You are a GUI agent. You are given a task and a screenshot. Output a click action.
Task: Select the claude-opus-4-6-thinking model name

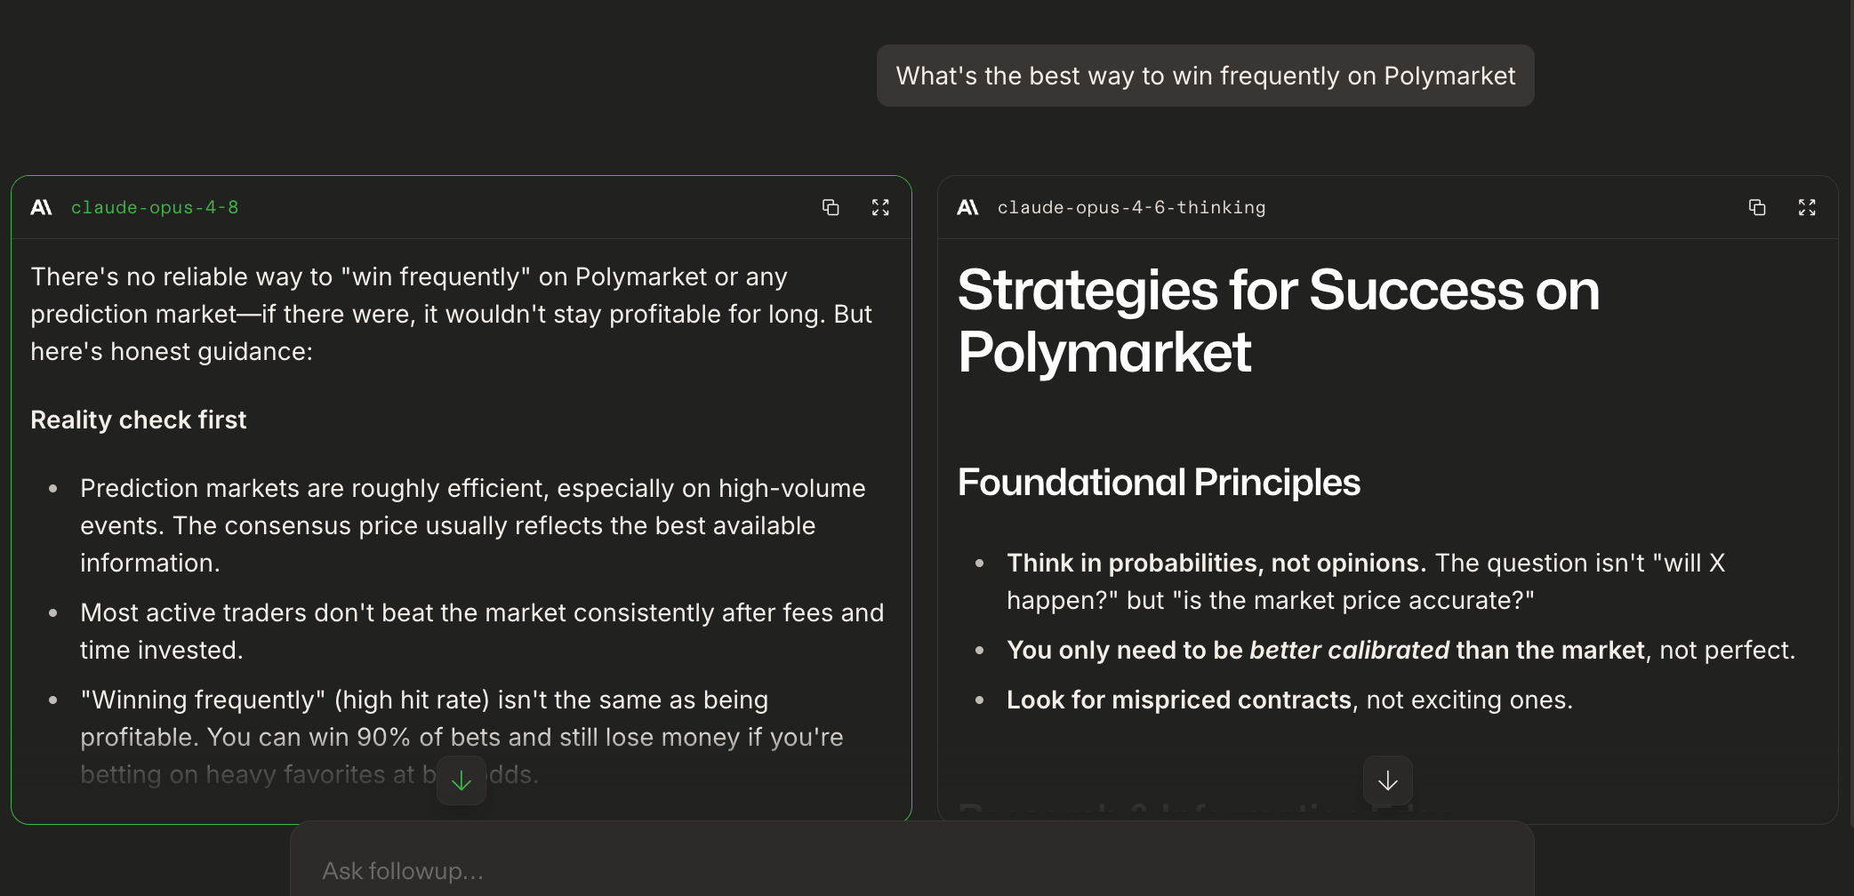(x=1131, y=207)
